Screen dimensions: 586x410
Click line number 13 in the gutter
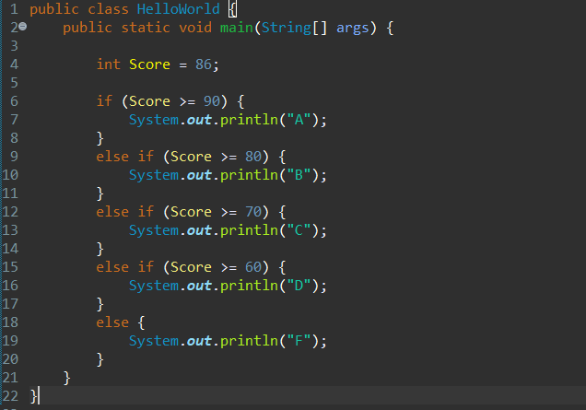(10, 230)
